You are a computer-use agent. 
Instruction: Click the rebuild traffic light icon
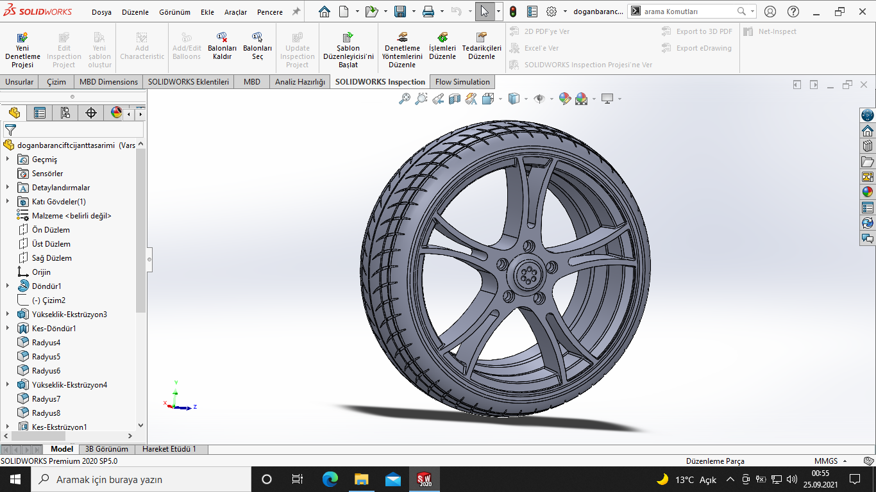pyautogui.click(x=512, y=12)
